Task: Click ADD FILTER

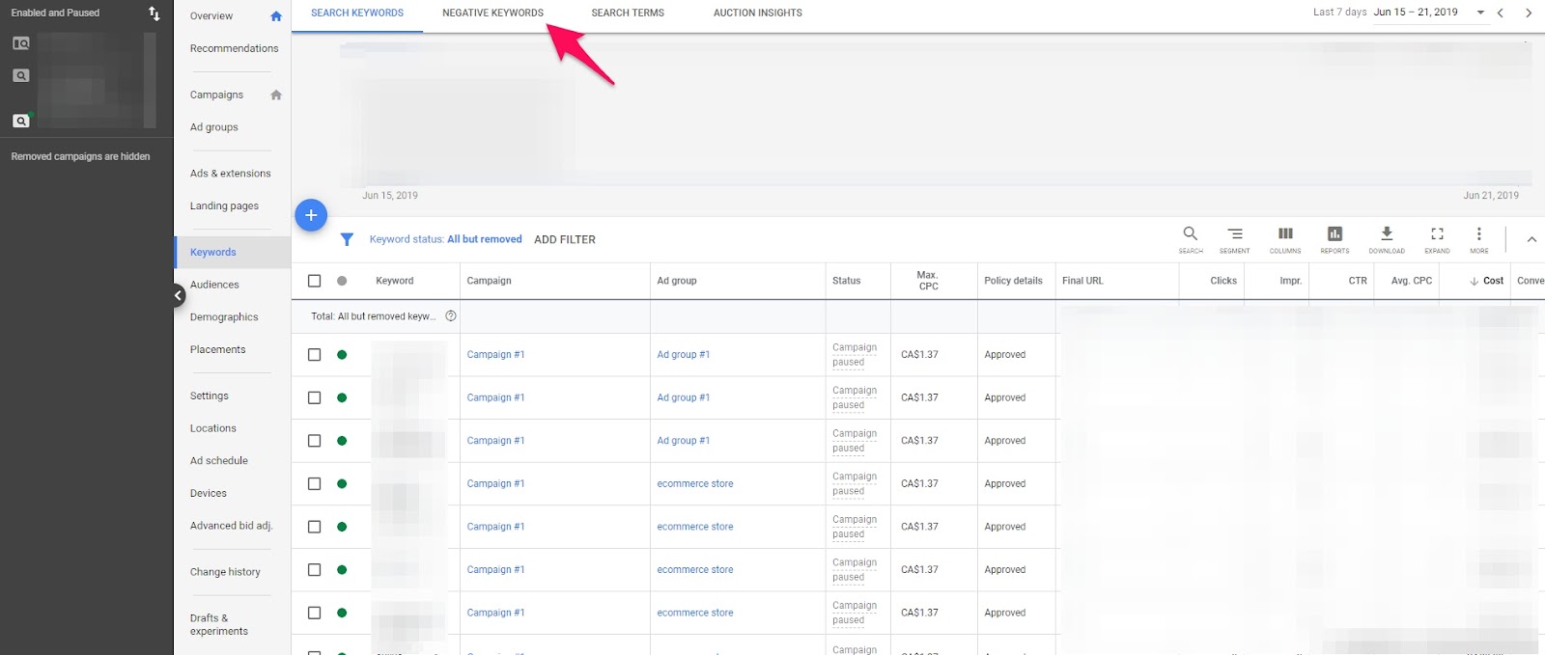Action: pyautogui.click(x=565, y=239)
